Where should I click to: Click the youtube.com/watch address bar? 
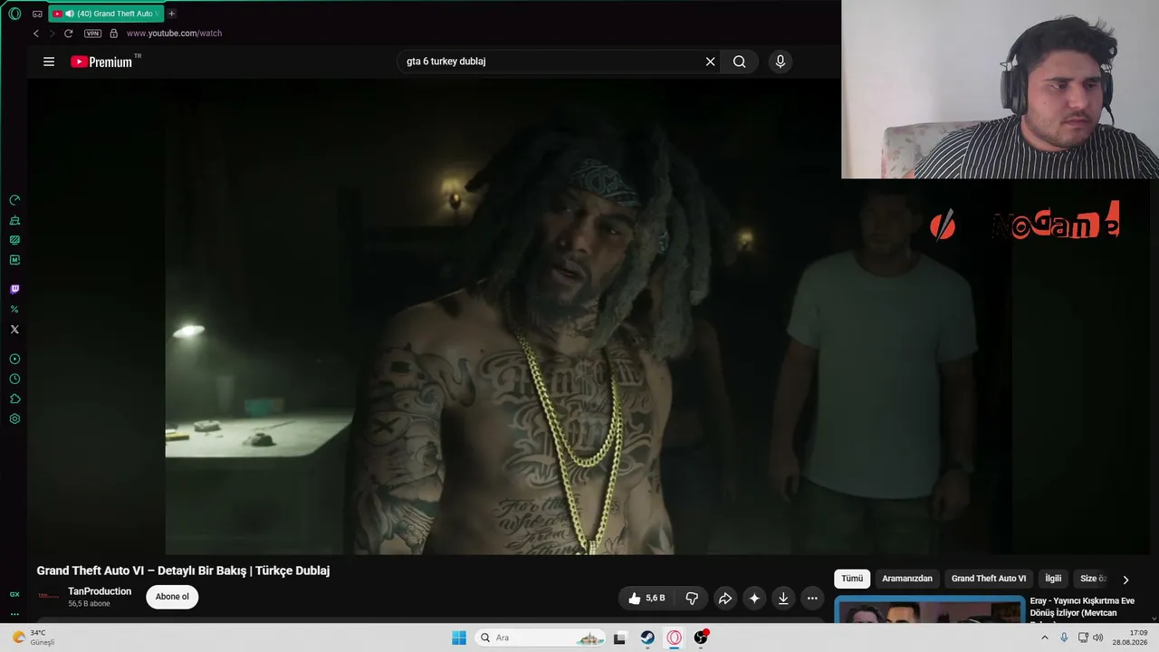coord(174,34)
